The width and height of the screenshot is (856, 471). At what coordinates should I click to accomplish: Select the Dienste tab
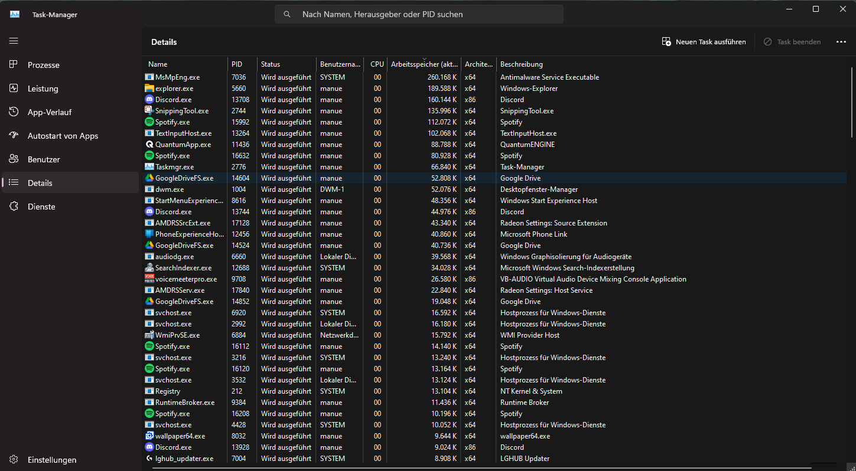click(x=70, y=207)
